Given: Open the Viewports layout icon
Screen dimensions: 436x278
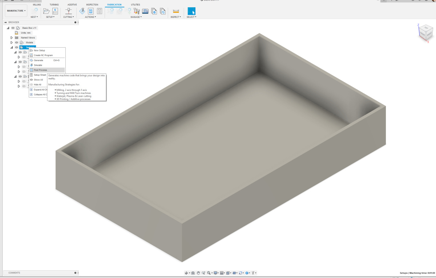Looking at the screenshot, I should pyautogui.click(x=228, y=273).
